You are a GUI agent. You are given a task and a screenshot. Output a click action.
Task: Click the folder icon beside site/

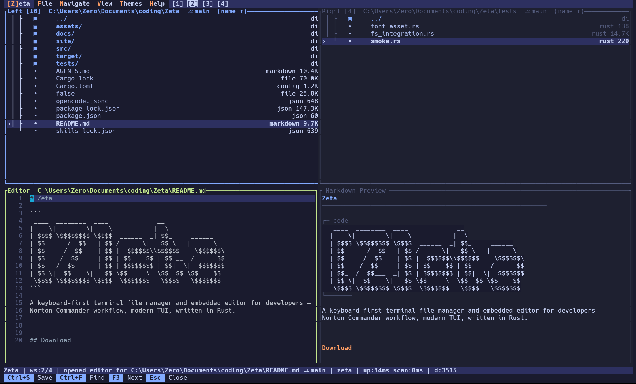pos(36,41)
